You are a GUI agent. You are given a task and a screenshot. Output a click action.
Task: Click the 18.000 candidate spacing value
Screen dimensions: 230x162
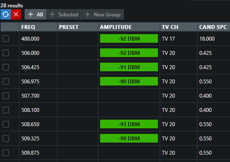pos(207,39)
